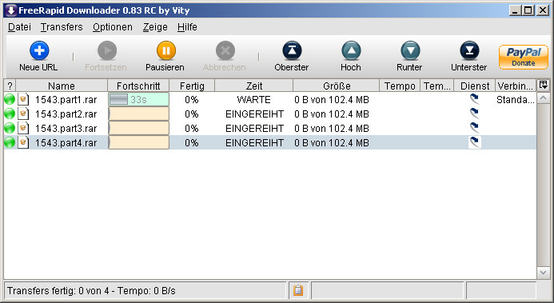554x303 pixels.
Task: Move selected item down with Runter
Action: pos(409,57)
